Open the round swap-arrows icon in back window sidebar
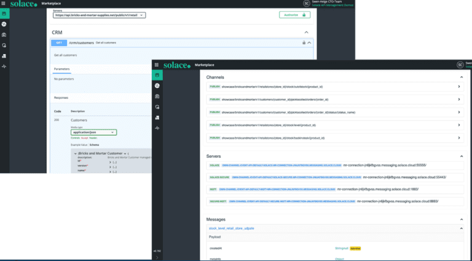 click(4, 24)
